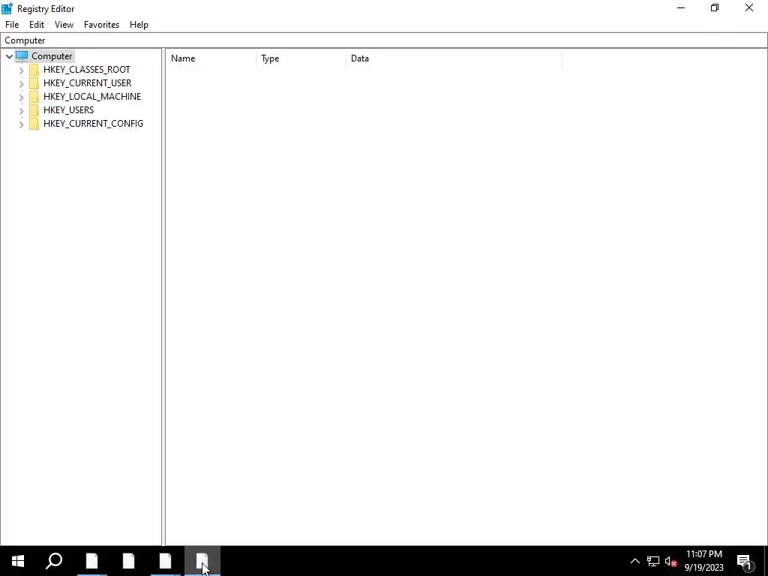Click the HKEY_USERS folder icon
The image size is (768, 576).
pos(34,110)
